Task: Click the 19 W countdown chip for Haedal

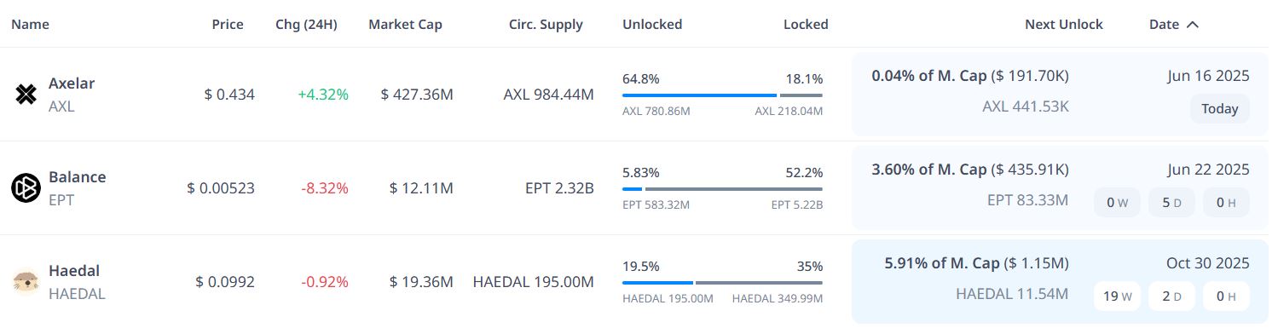Action: 1117,296
